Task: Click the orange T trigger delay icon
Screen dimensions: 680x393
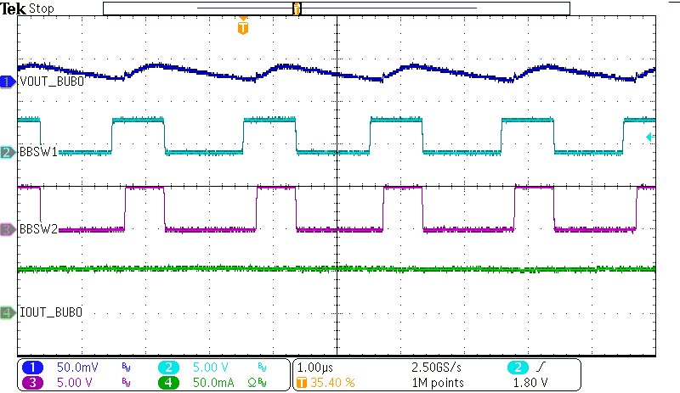Action: (x=301, y=382)
